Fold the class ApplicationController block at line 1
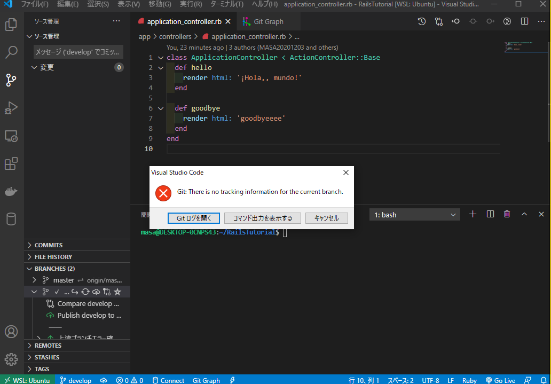Image resolution: width=551 pixels, height=384 pixels. click(161, 57)
